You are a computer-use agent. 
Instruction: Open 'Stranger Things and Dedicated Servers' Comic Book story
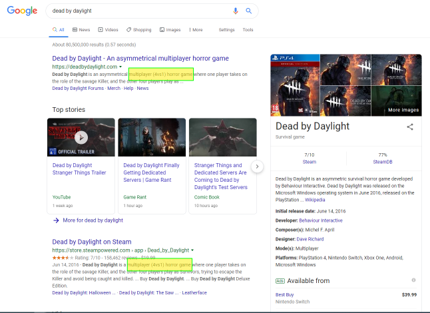(221, 176)
